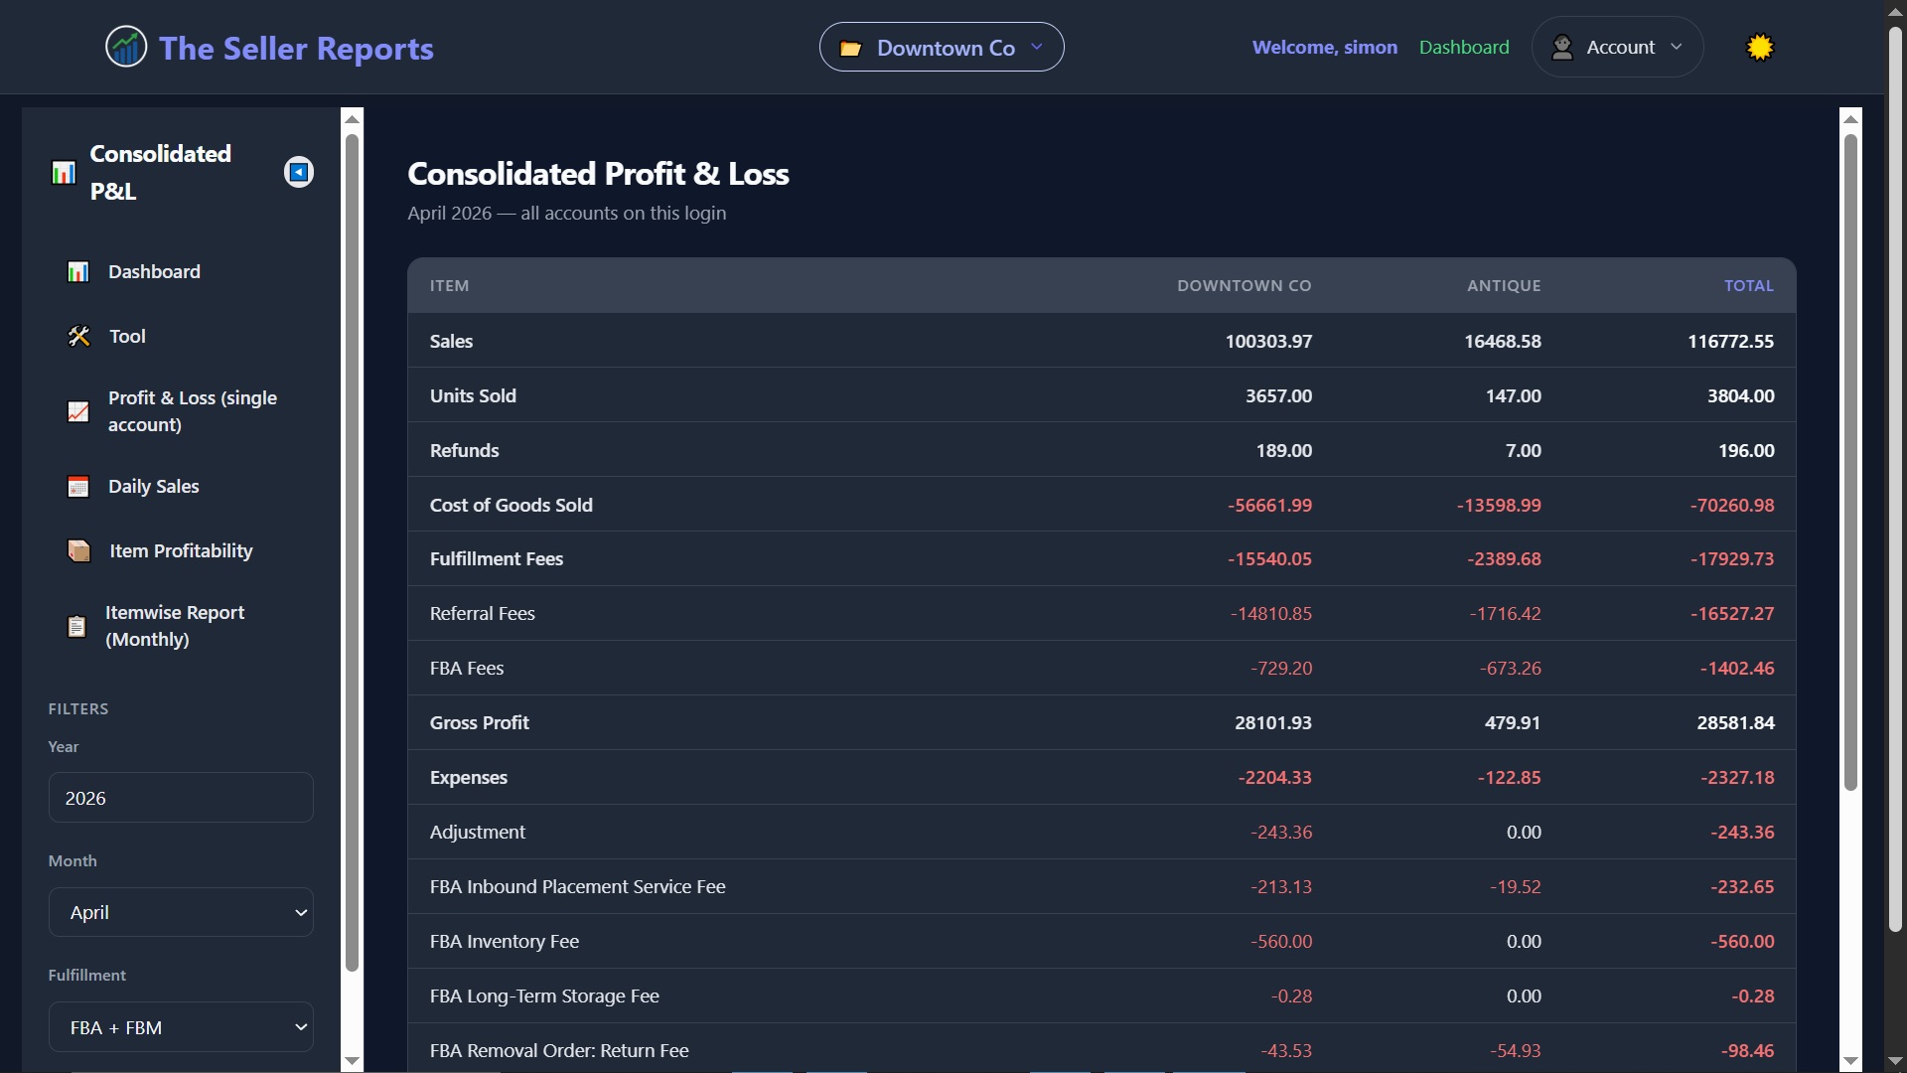Click the Year input field showing 2026

tap(181, 798)
